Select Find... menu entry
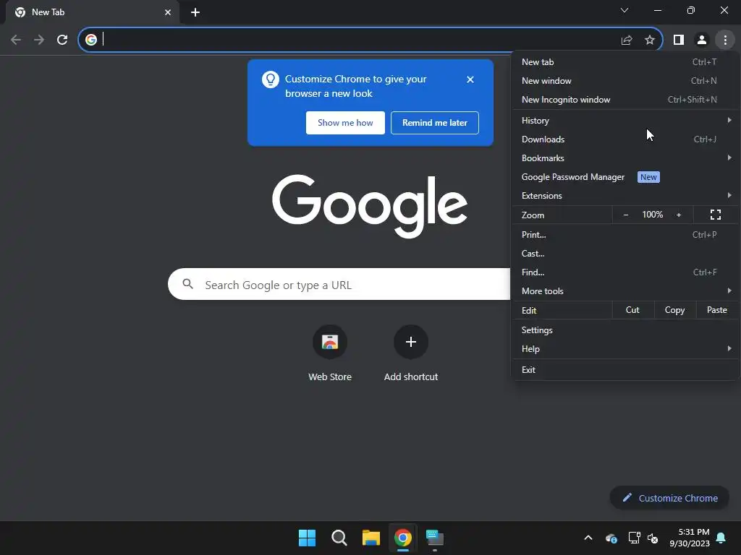The width and height of the screenshot is (741, 555). pyautogui.click(x=625, y=272)
